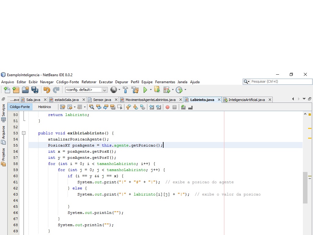Screen dimensions: 313x235
Task: Open the Projetos side panel
Action: [3, 157]
